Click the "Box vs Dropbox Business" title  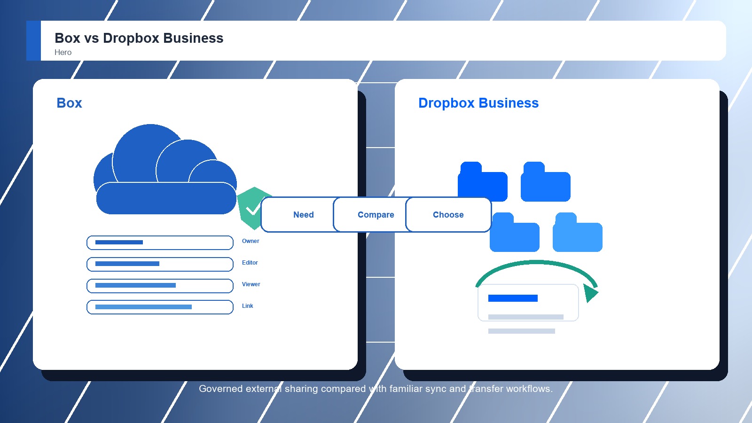pyautogui.click(x=139, y=38)
